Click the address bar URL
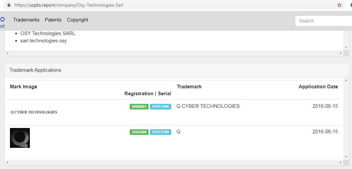The height and width of the screenshot is (169, 352). [x=69, y=5]
